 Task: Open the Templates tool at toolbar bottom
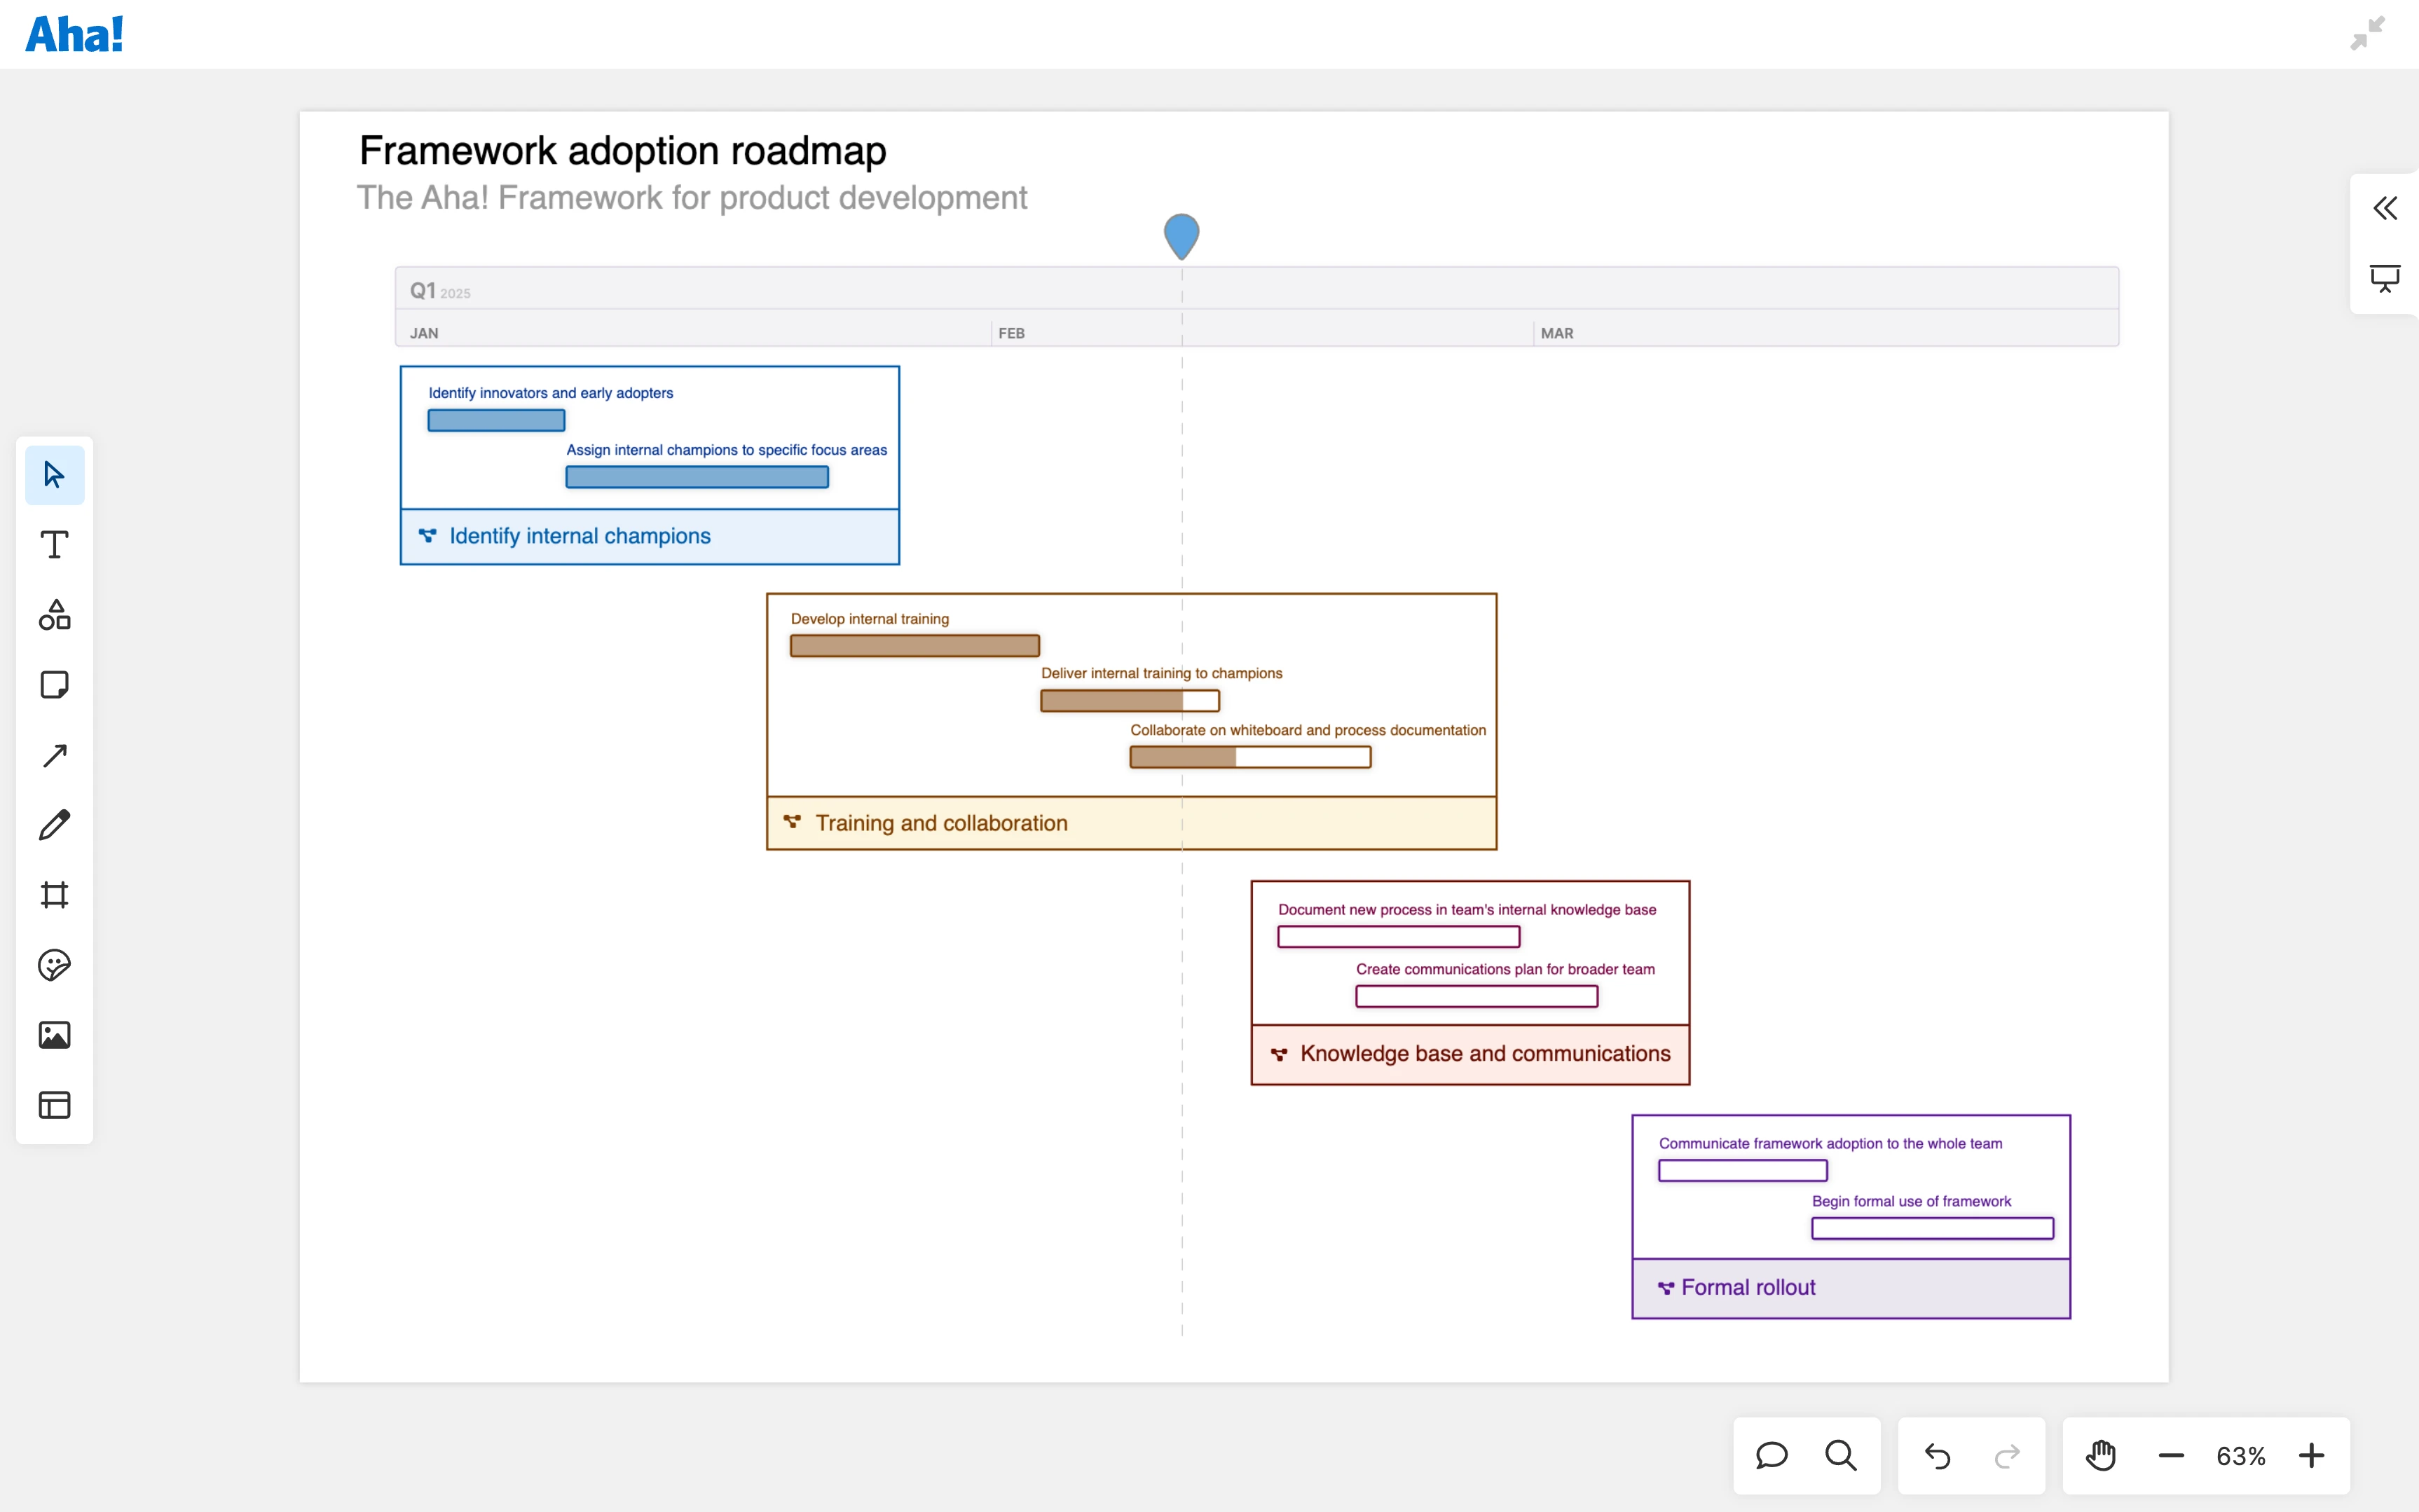click(x=54, y=1104)
